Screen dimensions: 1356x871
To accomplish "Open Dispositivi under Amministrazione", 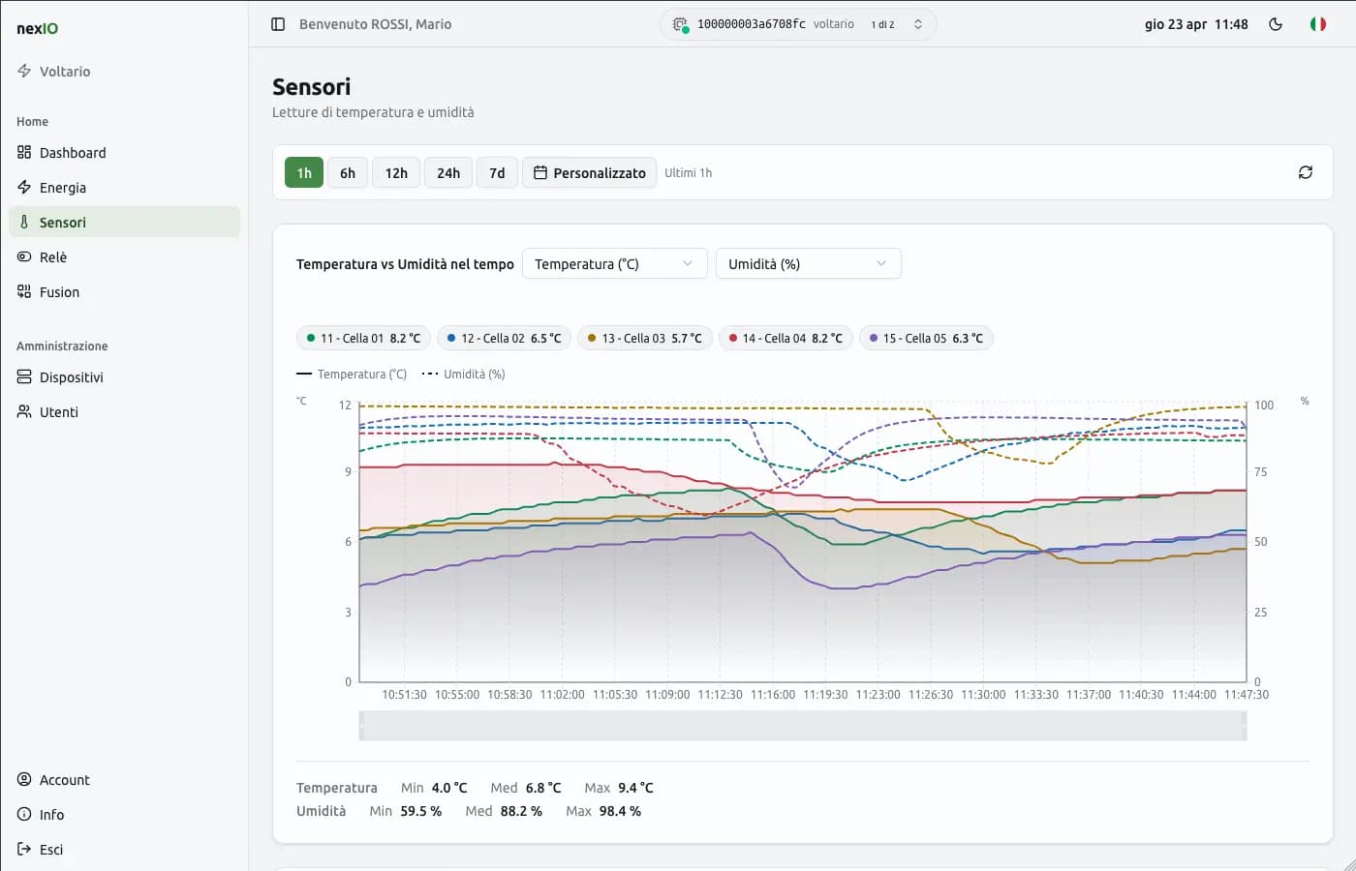I will pos(71,377).
